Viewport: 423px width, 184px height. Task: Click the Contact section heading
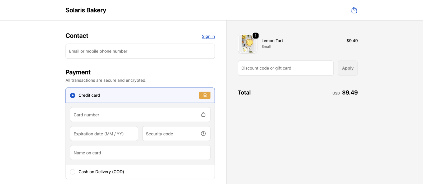[77, 36]
